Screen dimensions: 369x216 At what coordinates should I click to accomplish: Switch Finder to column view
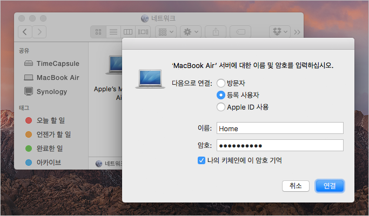tap(128, 32)
